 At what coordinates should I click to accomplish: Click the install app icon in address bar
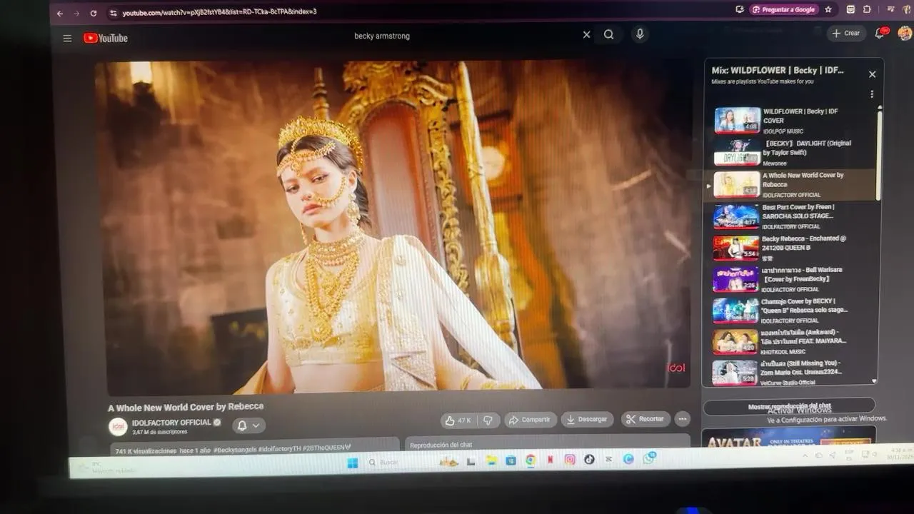[x=740, y=9]
